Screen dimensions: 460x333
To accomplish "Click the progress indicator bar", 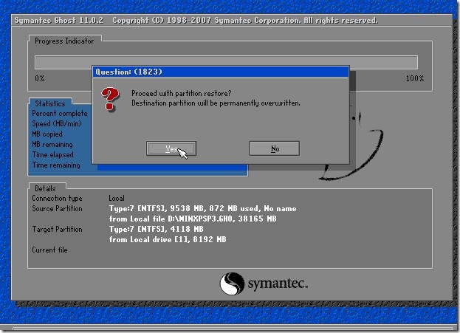I will [226, 62].
